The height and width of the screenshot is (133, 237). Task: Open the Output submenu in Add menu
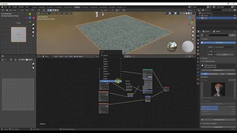111,62
